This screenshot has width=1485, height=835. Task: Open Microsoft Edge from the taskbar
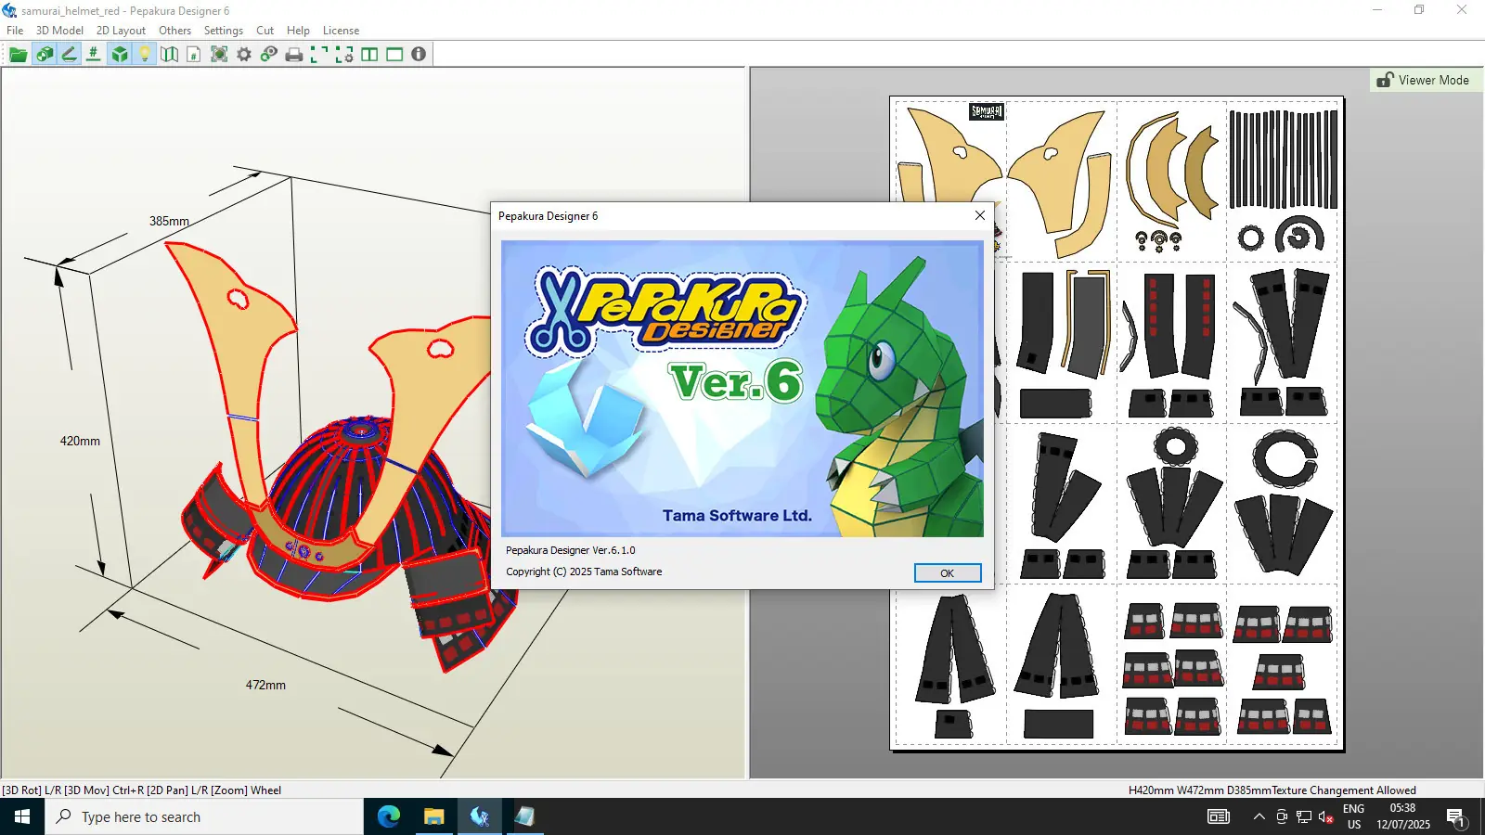(x=388, y=816)
